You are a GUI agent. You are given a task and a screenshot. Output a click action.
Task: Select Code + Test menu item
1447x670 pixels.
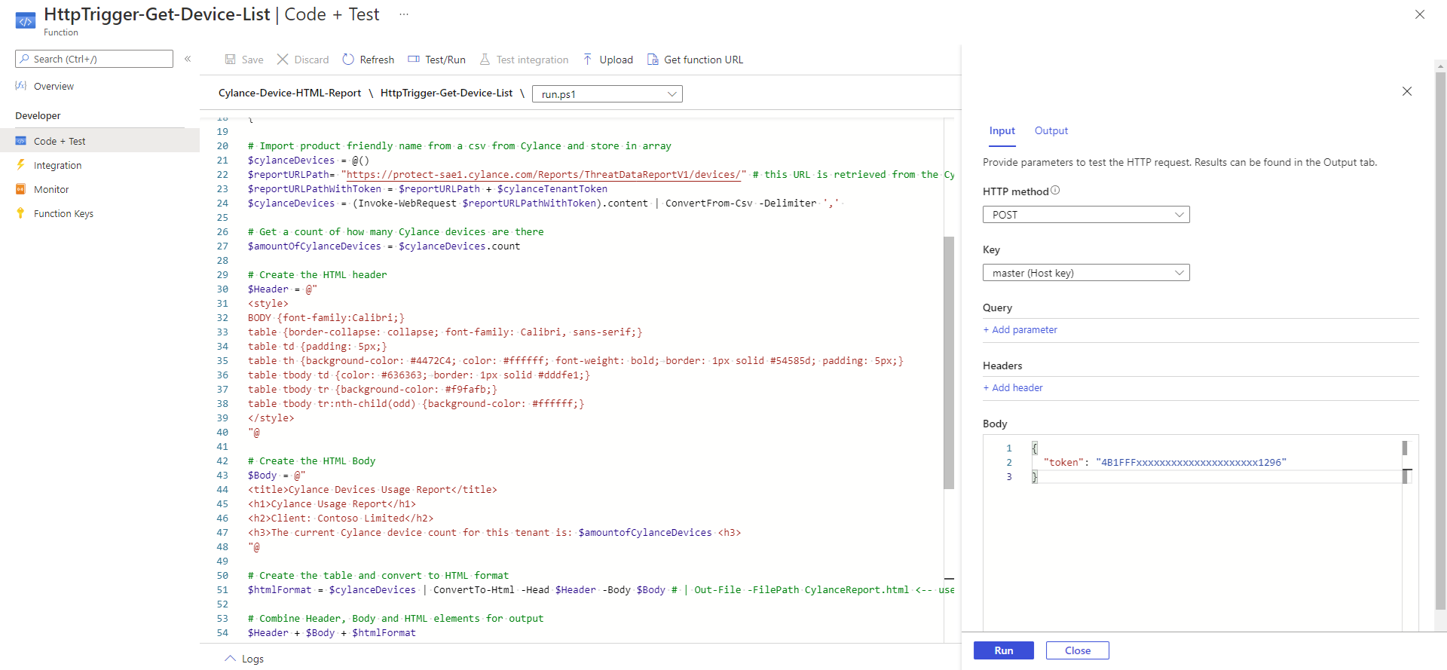click(99, 141)
